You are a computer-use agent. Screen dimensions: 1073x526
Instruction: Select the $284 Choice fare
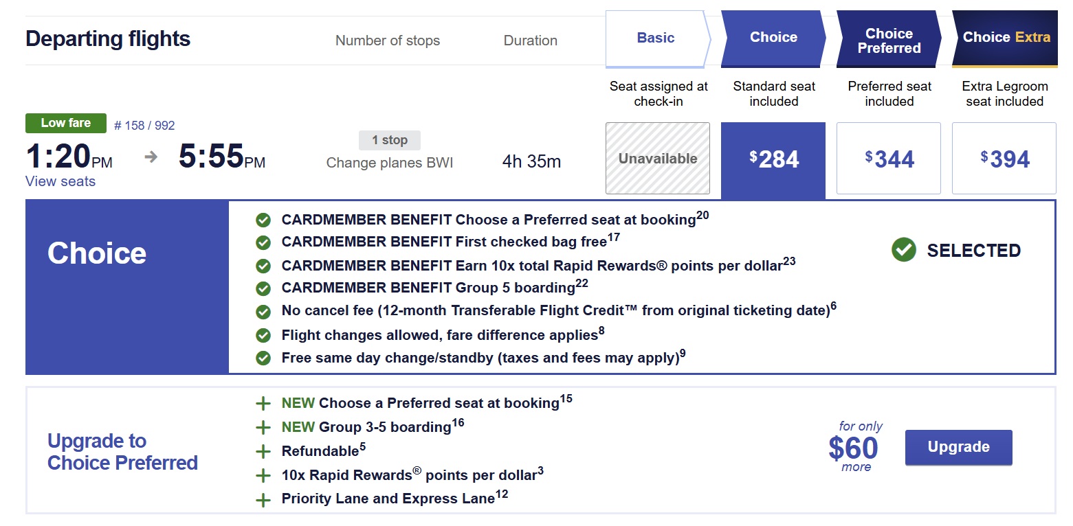[x=773, y=161]
